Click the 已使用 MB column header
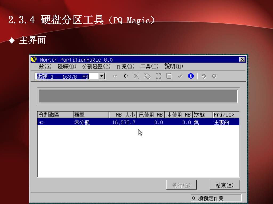273x204 pixels. [x=151, y=115]
